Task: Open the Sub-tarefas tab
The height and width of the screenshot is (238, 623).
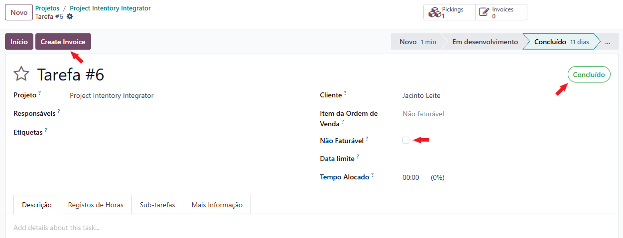Action: click(x=157, y=205)
